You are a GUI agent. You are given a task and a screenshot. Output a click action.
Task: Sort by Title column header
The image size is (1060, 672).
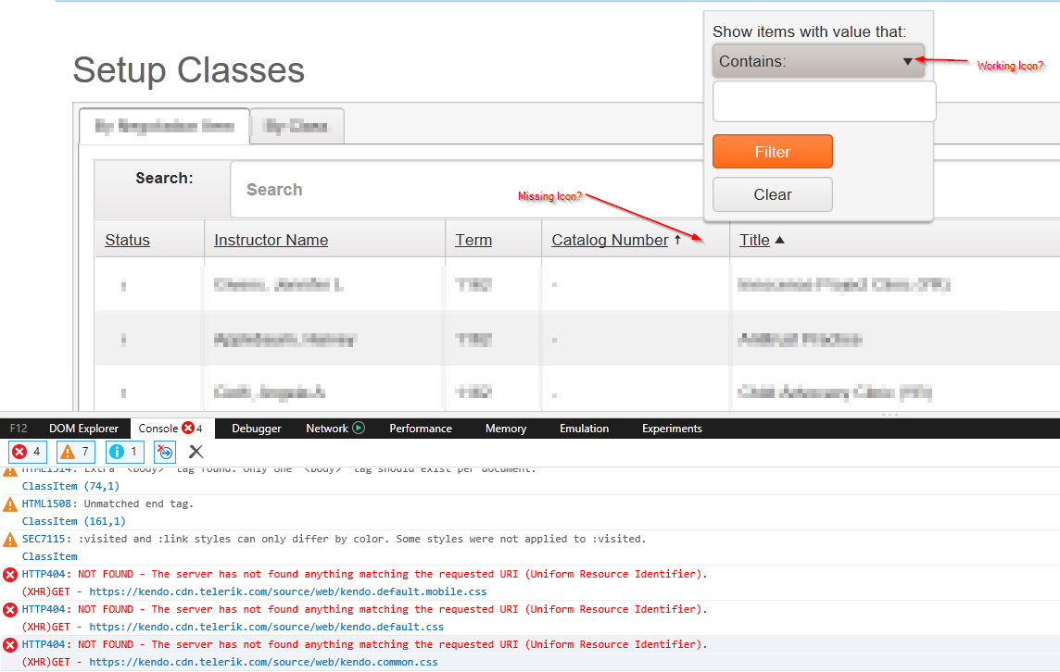(x=754, y=240)
